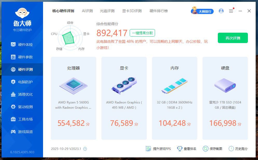Screen dimensions: 258x160
Task: Switch to the 显卡3D评测 tab
Action: coord(132,11)
